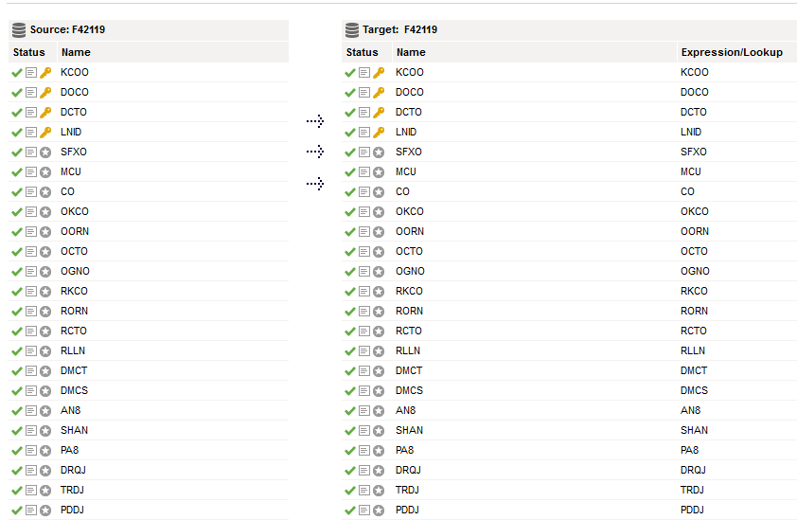
Task: Click the Source F42119 database icon
Action: (x=19, y=30)
